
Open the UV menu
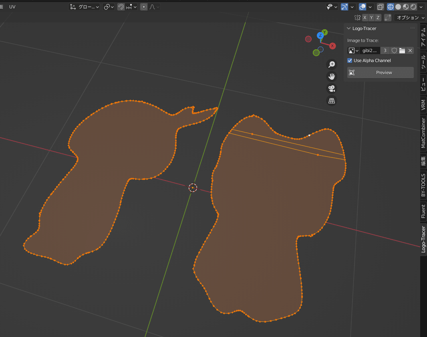[x=12, y=7]
